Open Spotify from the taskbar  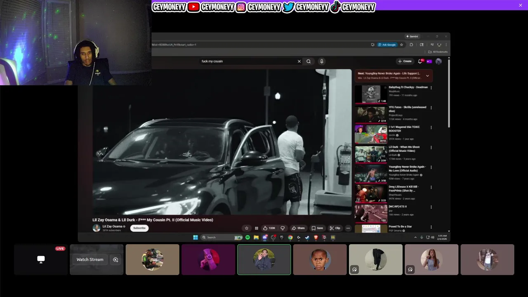click(x=247, y=238)
